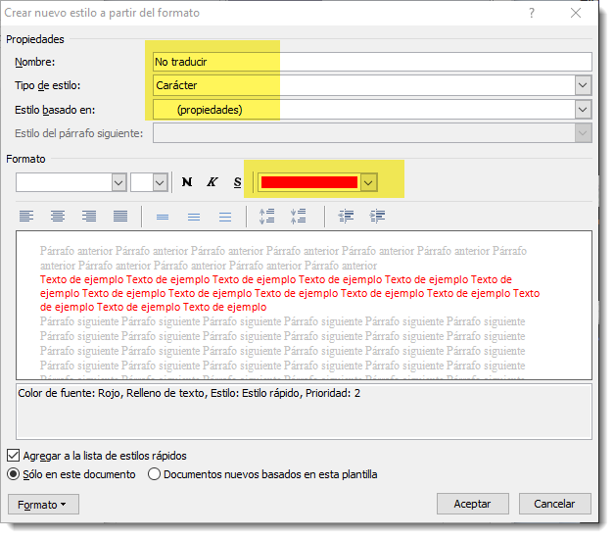Viewport: 614px width, 538px height.
Task: Justify text alignment icon
Action: [x=120, y=216]
